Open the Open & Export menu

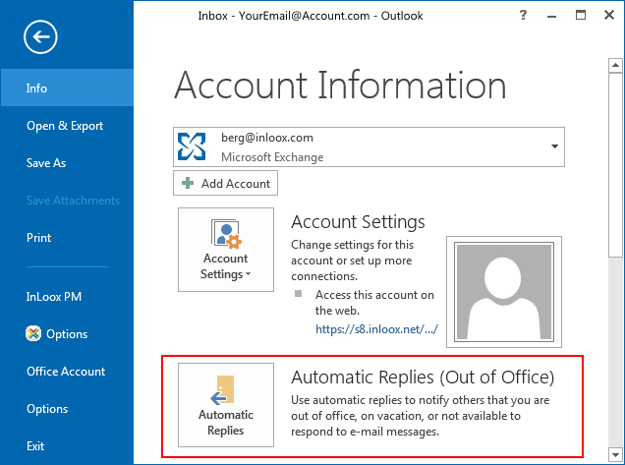tap(65, 126)
